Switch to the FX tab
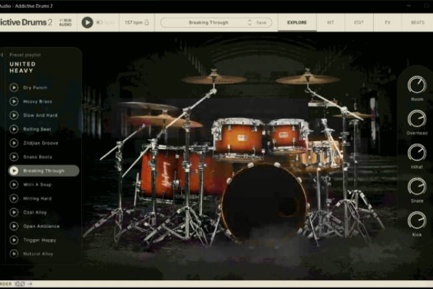The width and height of the screenshot is (433, 289). point(388,23)
